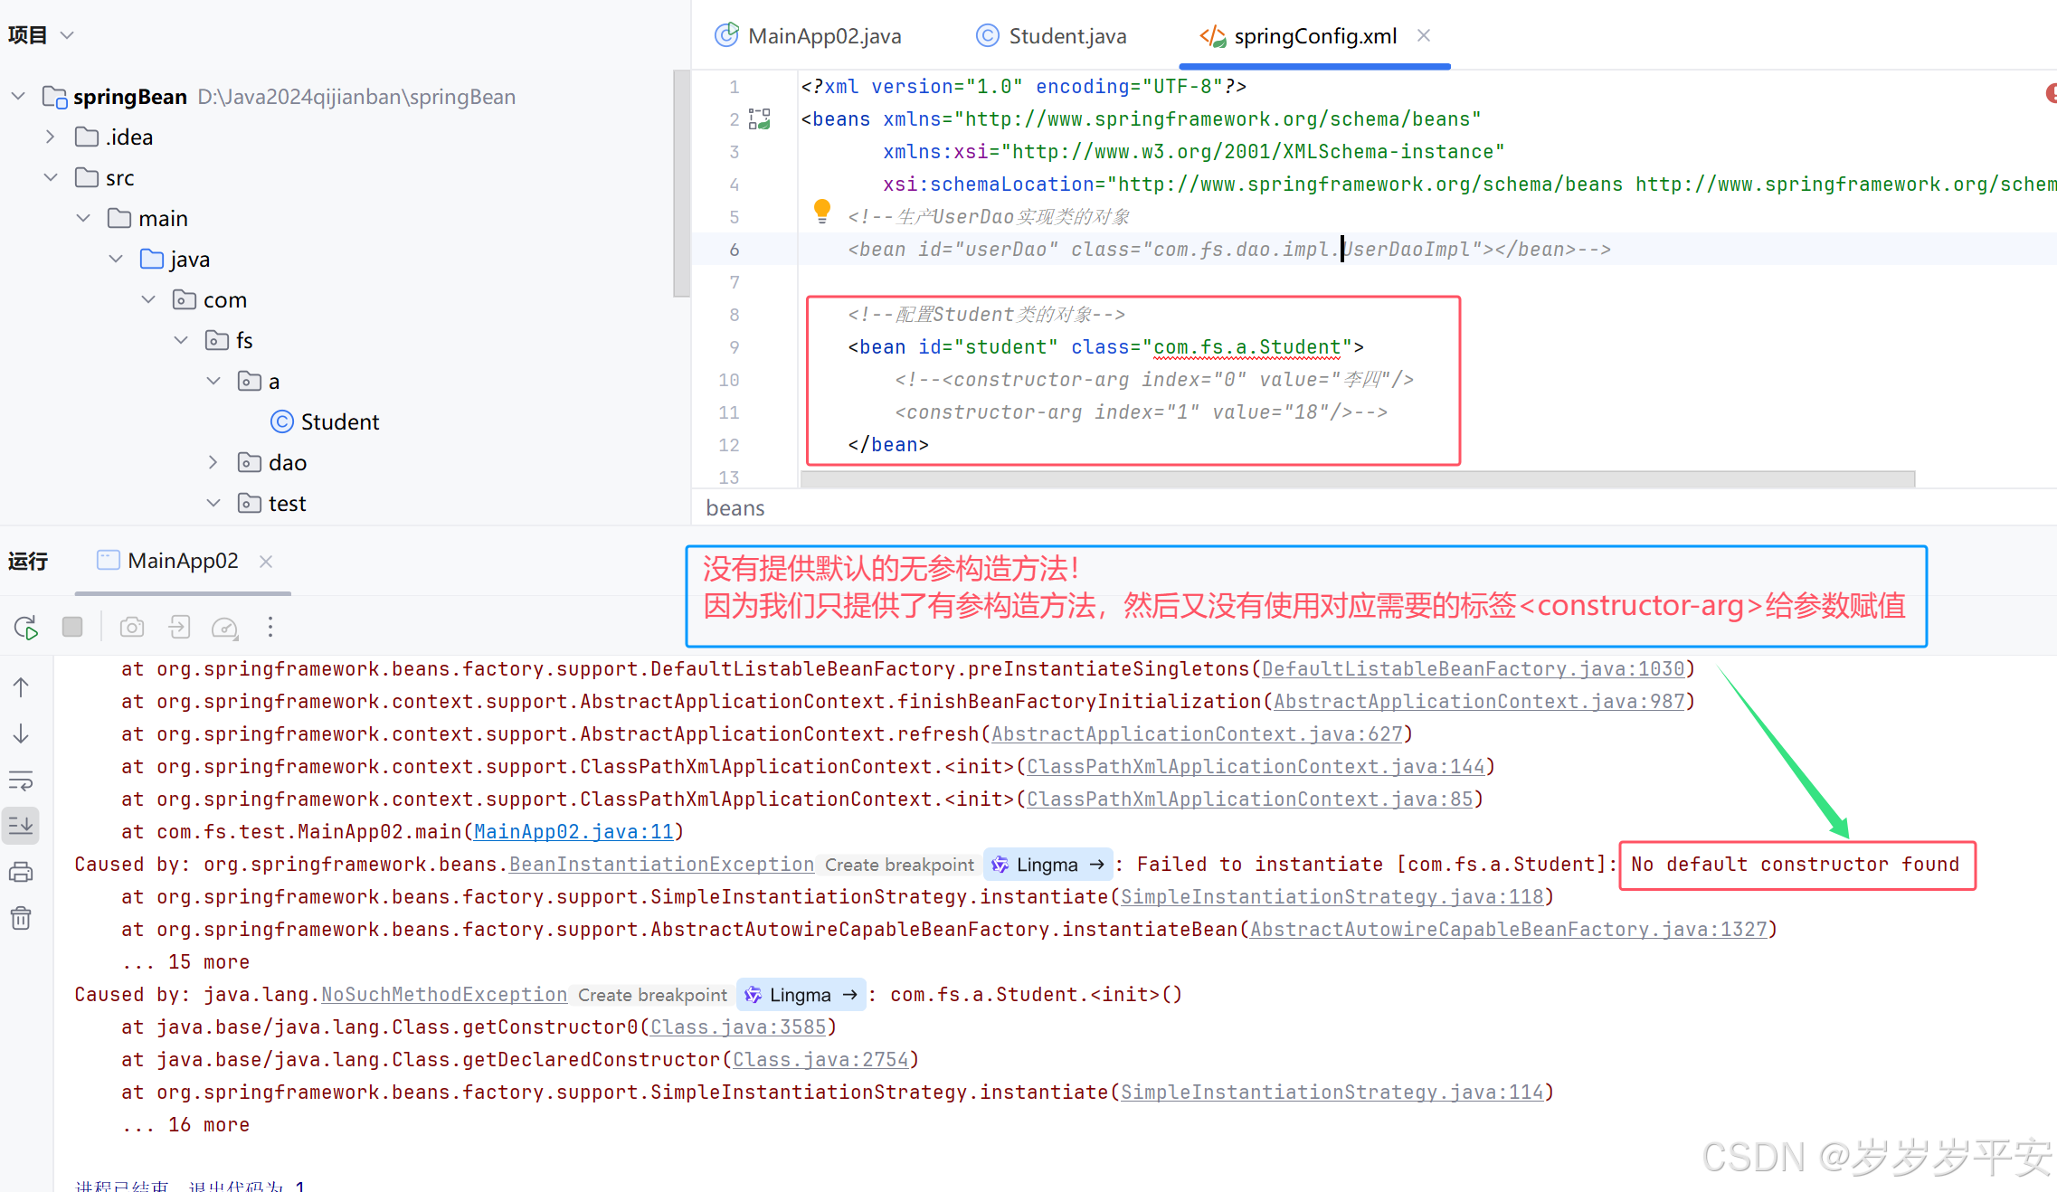The height and width of the screenshot is (1192, 2057).
Task: Click the clear all trash icon
Action: [21, 919]
